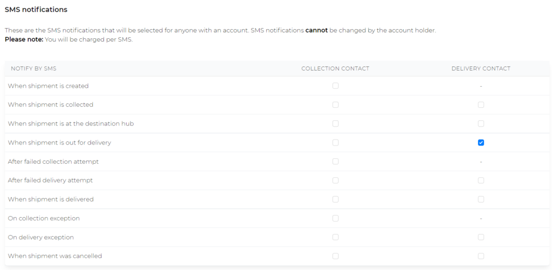Image resolution: width=552 pixels, height=270 pixels.
Task: Enable collection contact after failed collection attempt
Action: 335,161
